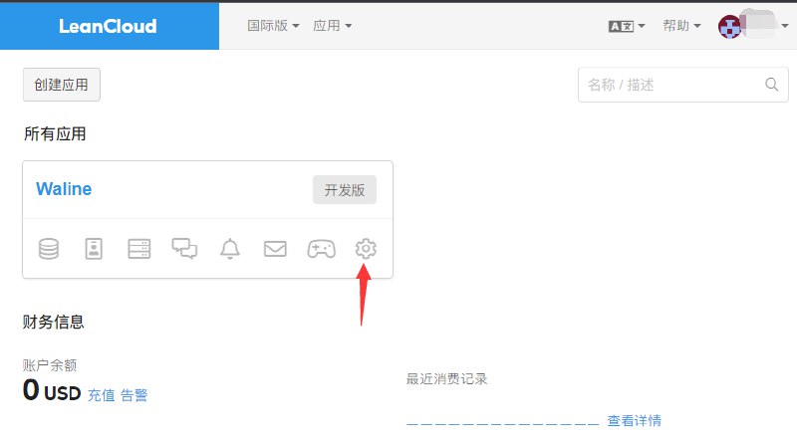Open the Waline settings gear icon
Screen dimensions: 797x446
pyautogui.click(x=366, y=249)
